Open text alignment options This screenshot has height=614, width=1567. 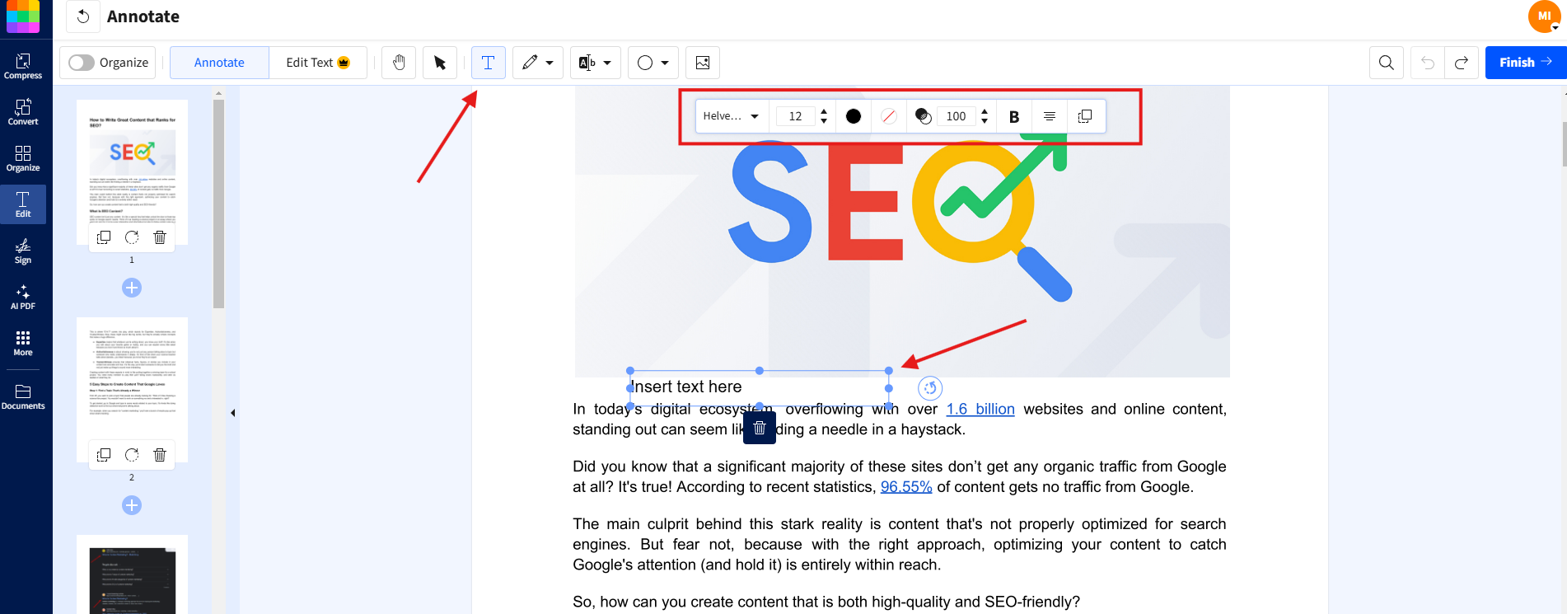pyautogui.click(x=1050, y=116)
